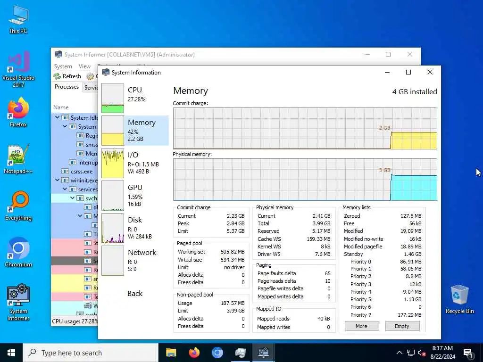Viewport: 483px width, 362px height.
Task: Click the muted volume tray icon
Action: coord(422,353)
